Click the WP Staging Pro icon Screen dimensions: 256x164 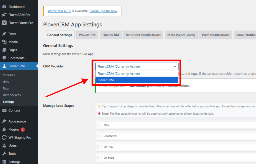point(4,137)
